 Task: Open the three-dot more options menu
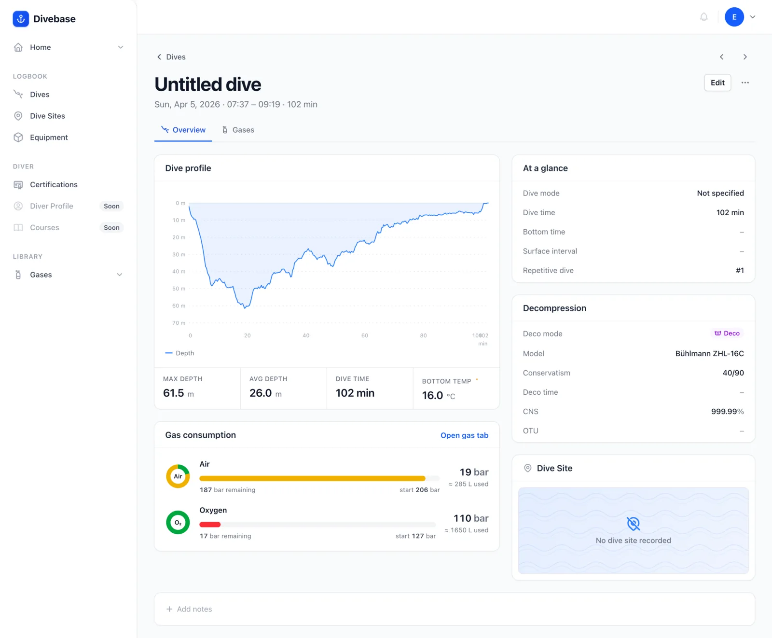click(x=745, y=83)
